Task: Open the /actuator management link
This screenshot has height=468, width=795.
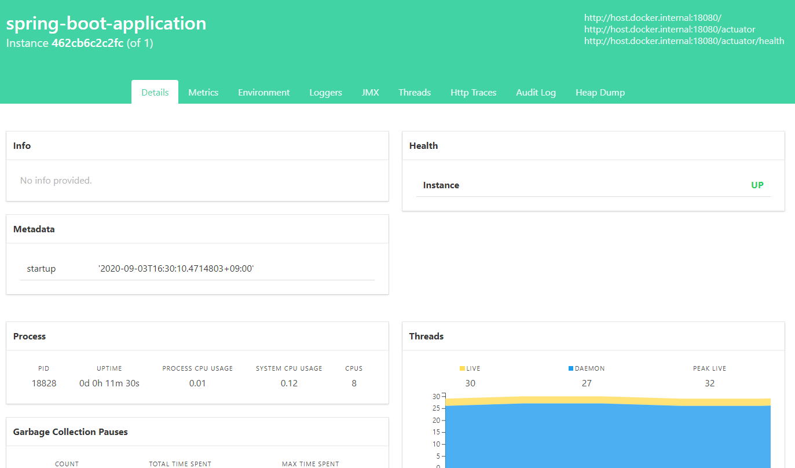Action: pos(670,29)
